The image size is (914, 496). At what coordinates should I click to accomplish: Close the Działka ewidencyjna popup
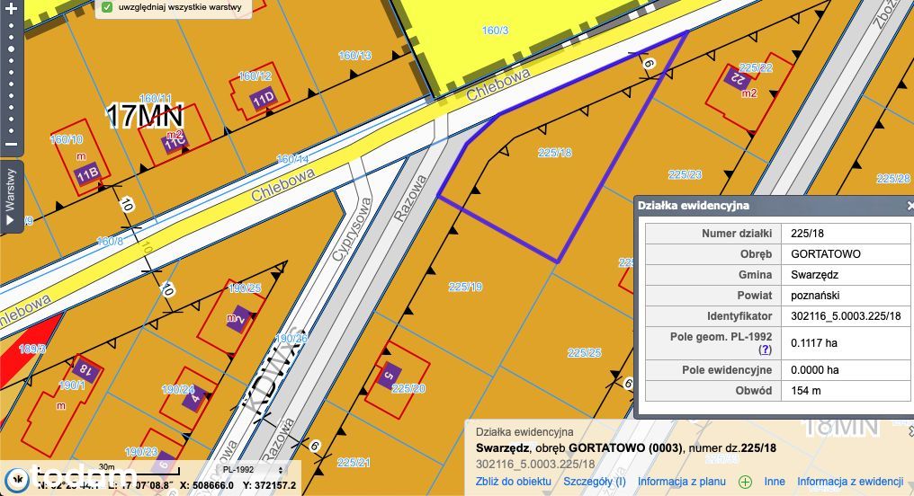click(x=910, y=206)
